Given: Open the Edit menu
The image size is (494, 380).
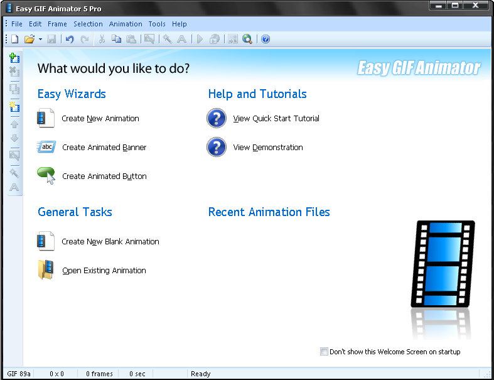Looking at the screenshot, I should (35, 24).
